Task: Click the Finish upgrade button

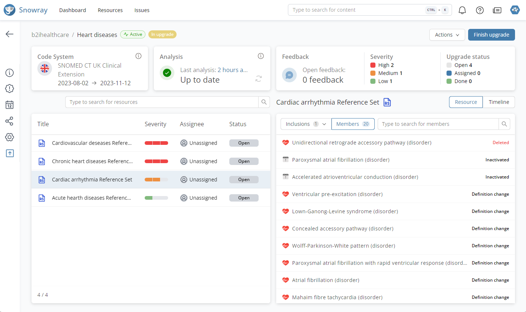Action: pos(491,35)
